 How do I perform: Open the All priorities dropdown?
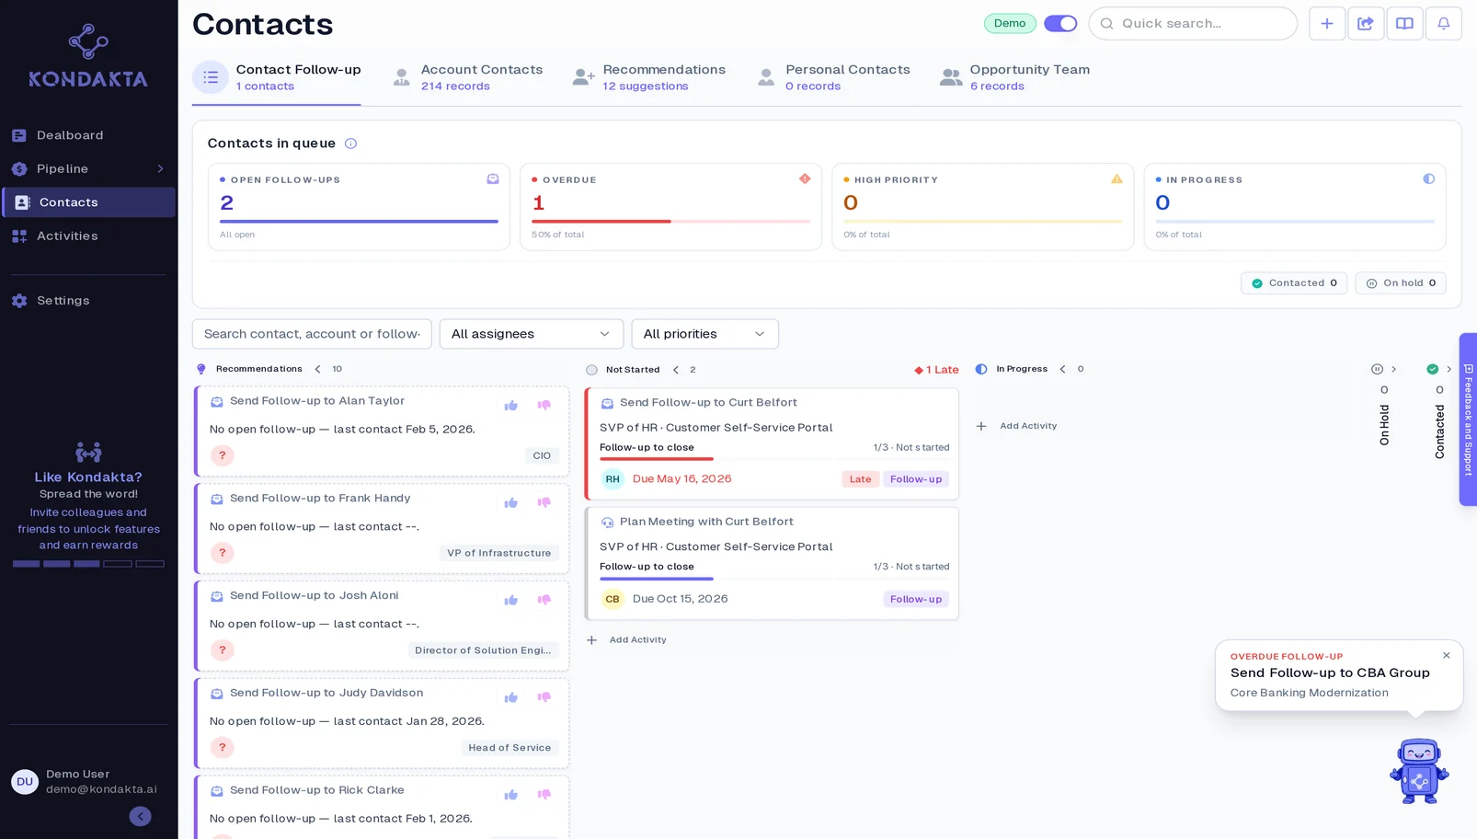(704, 334)
